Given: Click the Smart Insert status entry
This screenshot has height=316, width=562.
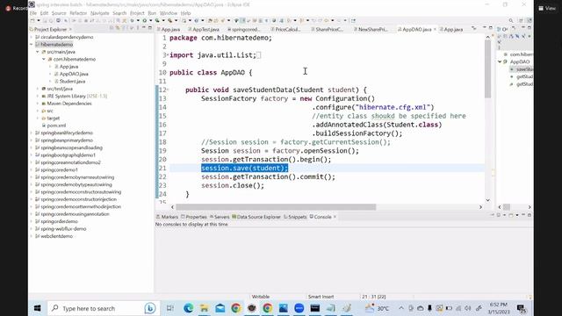Looking at the screenshot, I should click(321, 297).
